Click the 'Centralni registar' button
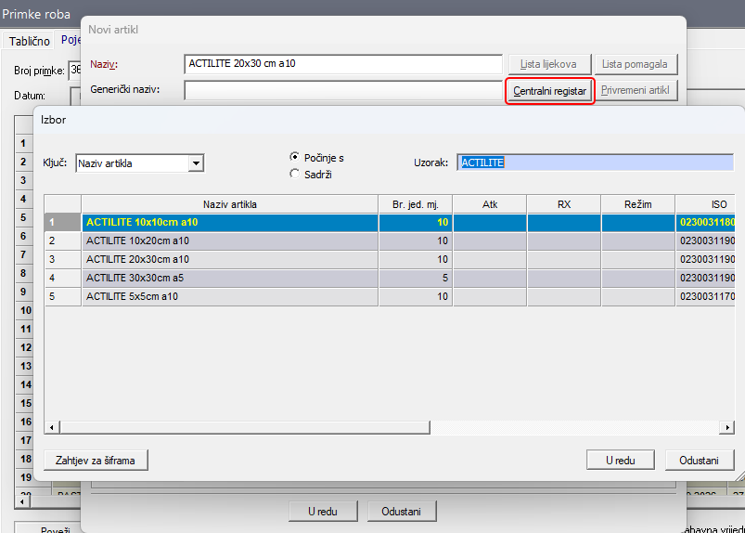The height and width of the screenshot is (533, 745). [550, 91]
